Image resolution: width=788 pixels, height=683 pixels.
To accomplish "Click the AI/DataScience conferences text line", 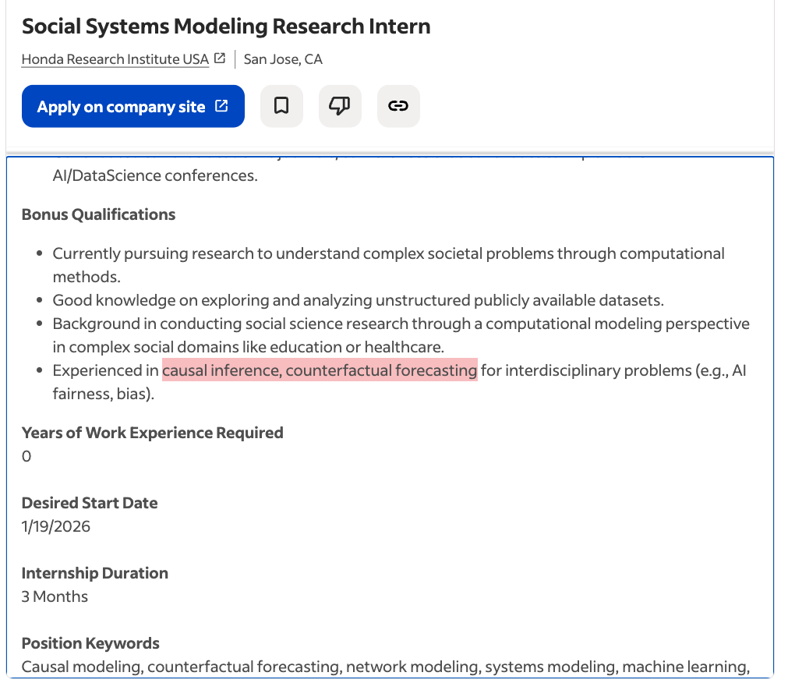I will [155, 175].
